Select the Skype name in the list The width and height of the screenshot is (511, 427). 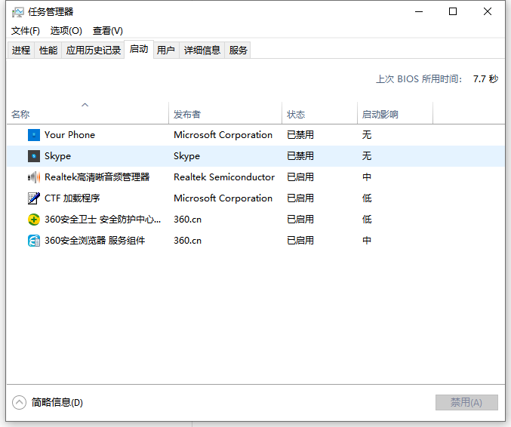[x=57, y=156]
